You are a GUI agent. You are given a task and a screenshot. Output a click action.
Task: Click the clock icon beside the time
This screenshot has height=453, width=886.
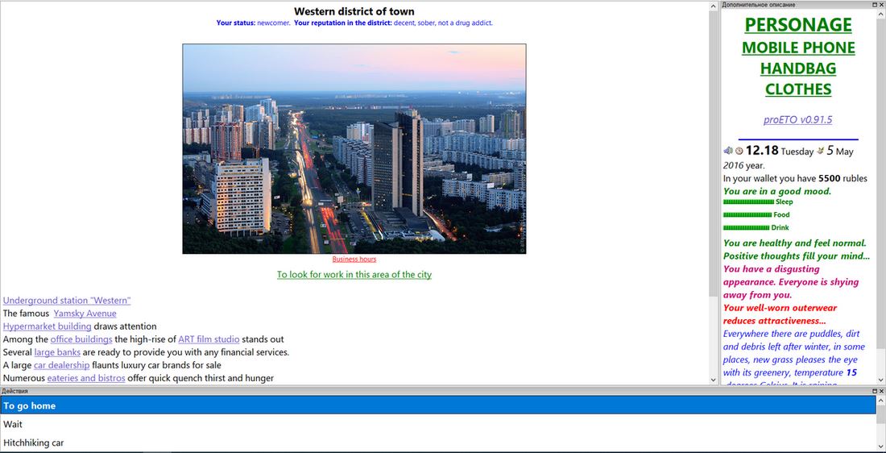739,151
